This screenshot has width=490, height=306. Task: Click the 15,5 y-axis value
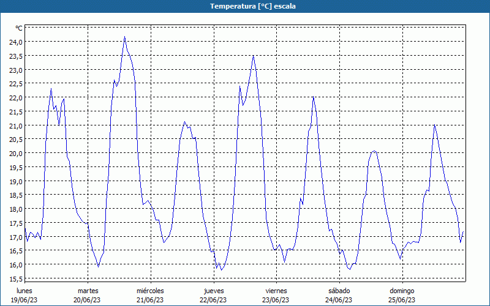(16, 279)
